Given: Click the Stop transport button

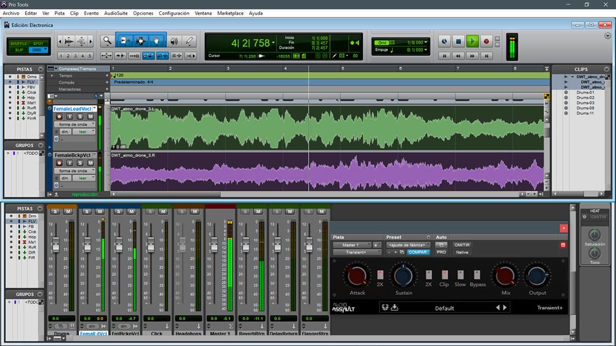Looking at the screenshot, I should 459,42.
